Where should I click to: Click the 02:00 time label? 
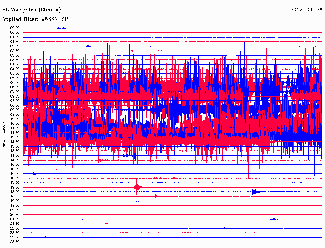click(x=15, y=46)
